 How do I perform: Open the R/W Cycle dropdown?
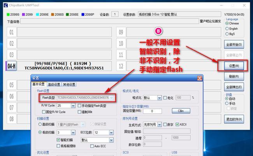point(73,106)
